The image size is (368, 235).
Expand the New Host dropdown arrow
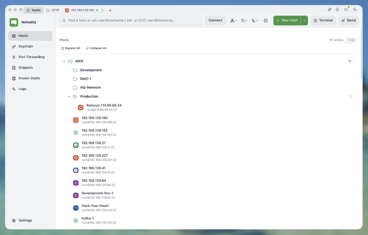click(x=304, y=21)
